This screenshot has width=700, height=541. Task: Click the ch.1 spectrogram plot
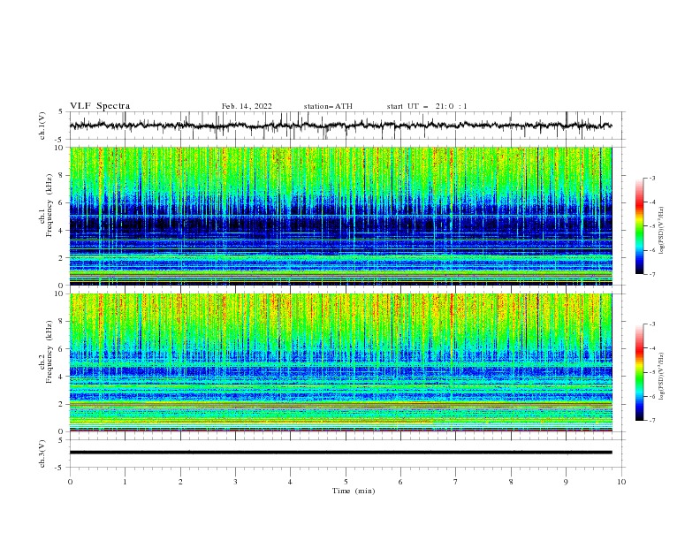(341, 216)
